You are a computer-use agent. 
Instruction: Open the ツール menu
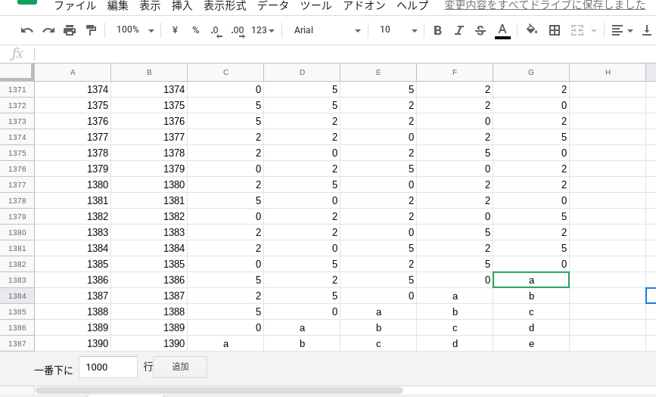coord(316,5)
